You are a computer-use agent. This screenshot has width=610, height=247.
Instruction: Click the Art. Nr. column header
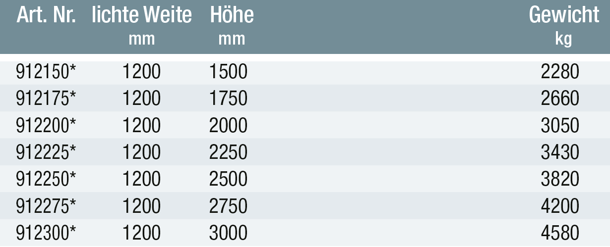[46, 15]
